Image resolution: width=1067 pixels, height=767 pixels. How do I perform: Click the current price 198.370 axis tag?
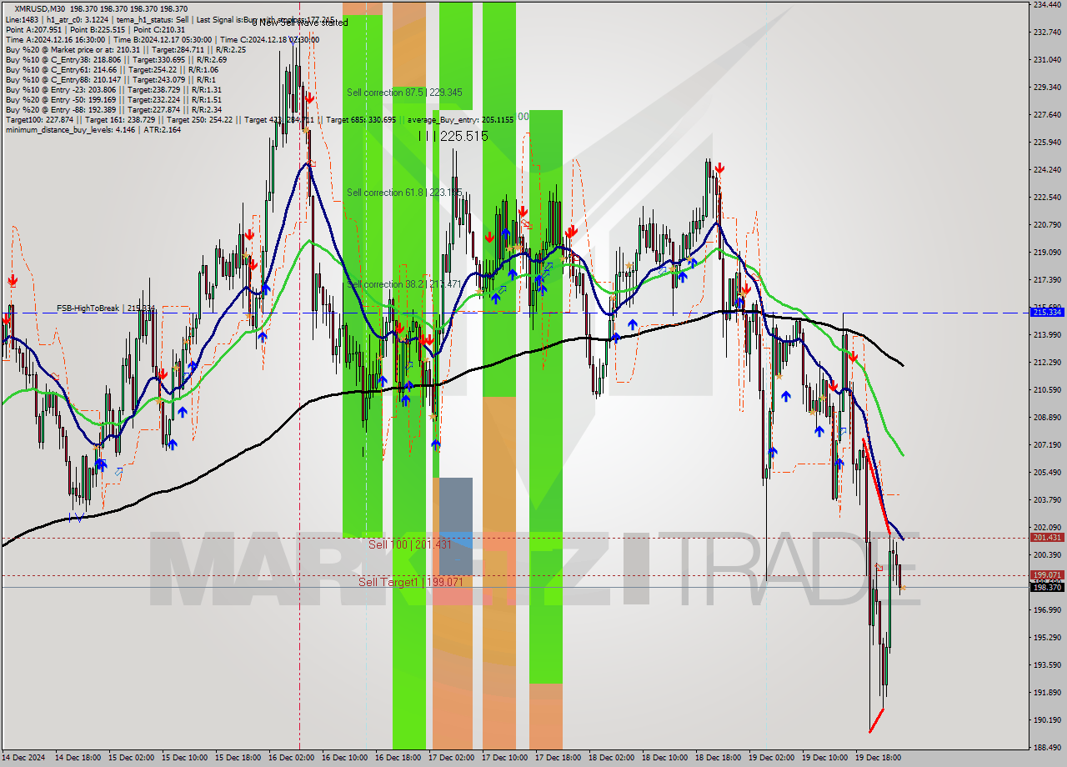[x=1047, y=587]
